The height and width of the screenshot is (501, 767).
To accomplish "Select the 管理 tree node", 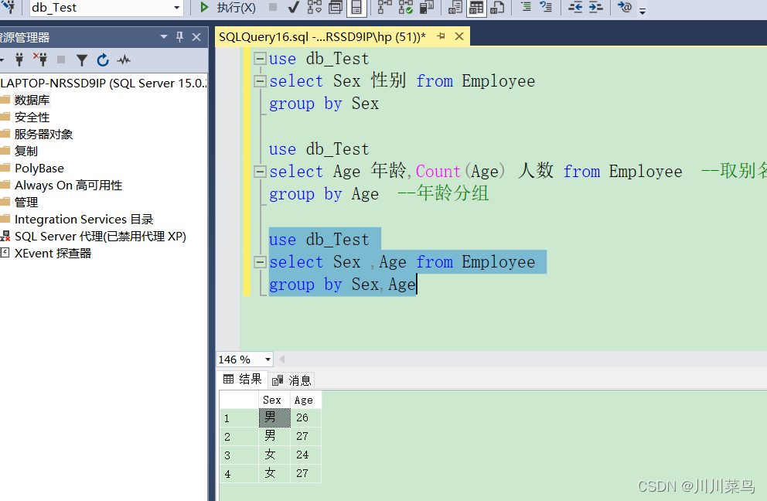I will point(26,202).
